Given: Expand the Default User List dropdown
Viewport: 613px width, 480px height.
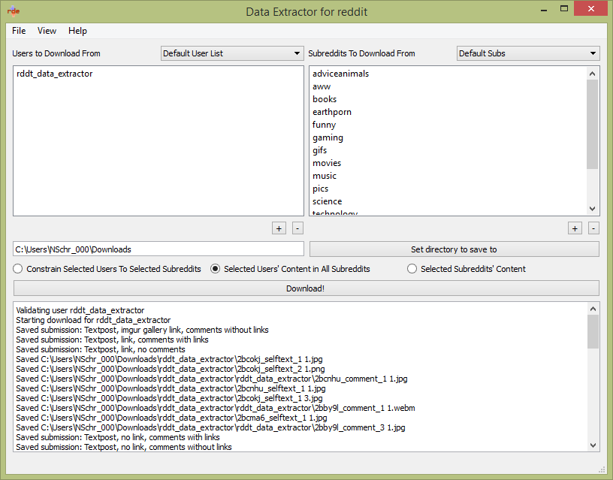Looking at the screenshot, I should pyautogui.click(x=232, y=53).
